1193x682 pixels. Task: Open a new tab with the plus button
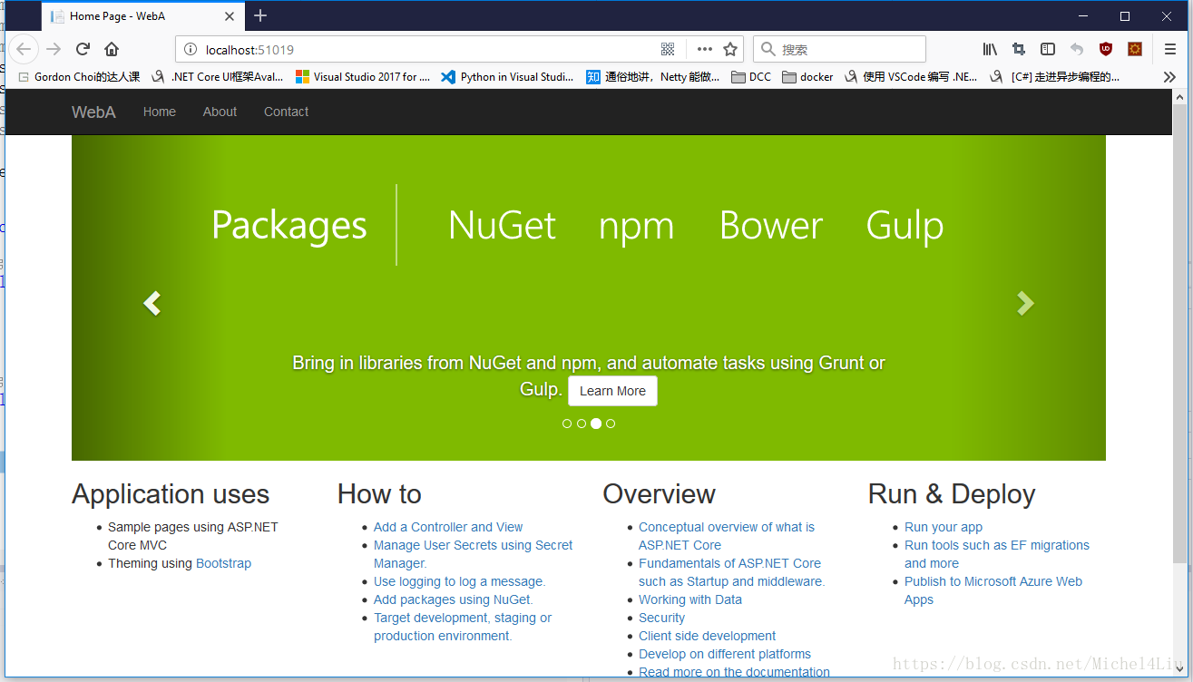pyautogui.click(x=260, y=15)
